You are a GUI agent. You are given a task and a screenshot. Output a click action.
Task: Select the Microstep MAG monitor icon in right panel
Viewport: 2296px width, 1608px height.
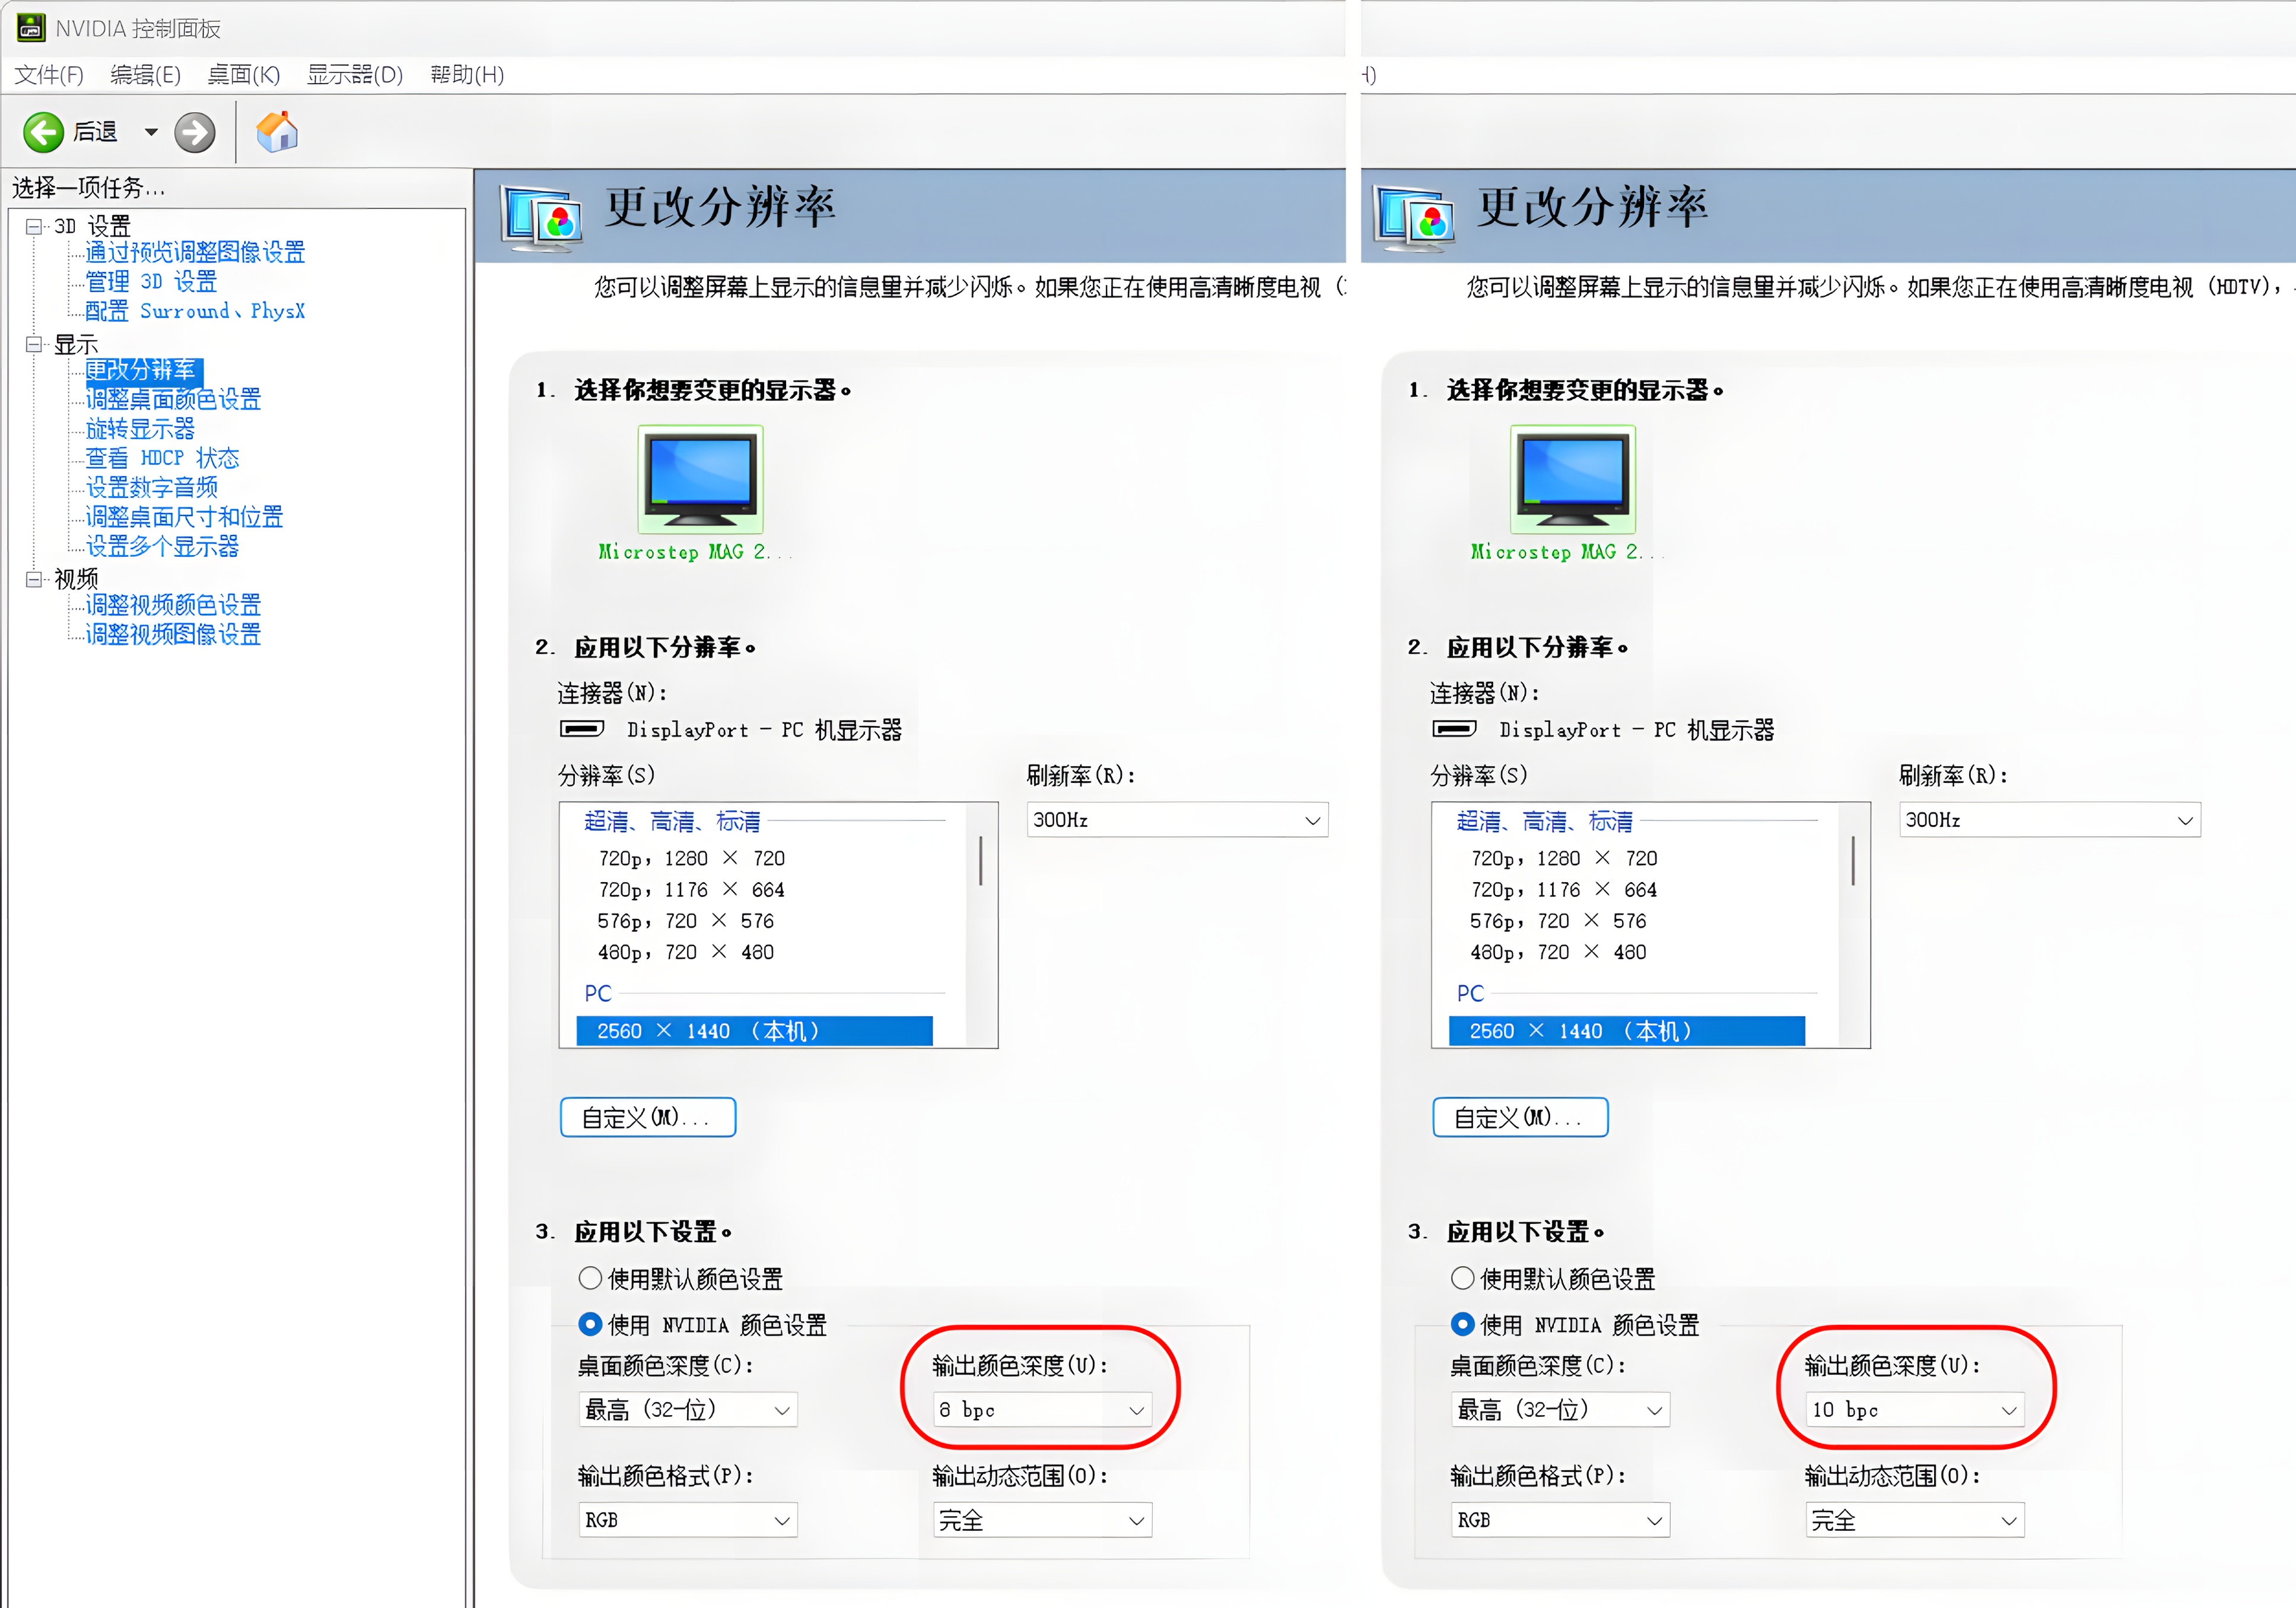(1572, 479)
